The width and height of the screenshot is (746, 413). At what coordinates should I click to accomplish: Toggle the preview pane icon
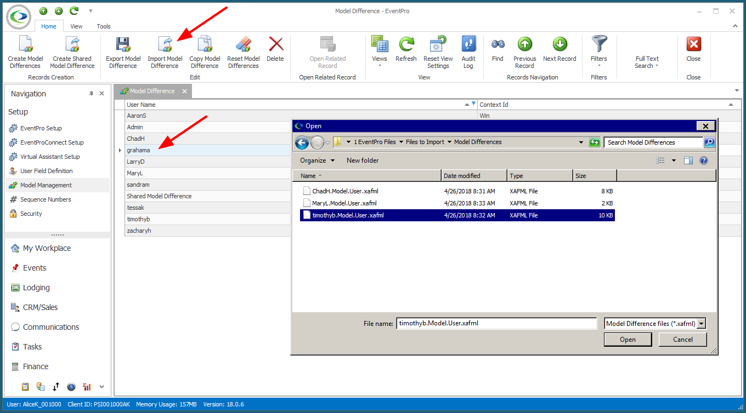click(x=689, y=160)
